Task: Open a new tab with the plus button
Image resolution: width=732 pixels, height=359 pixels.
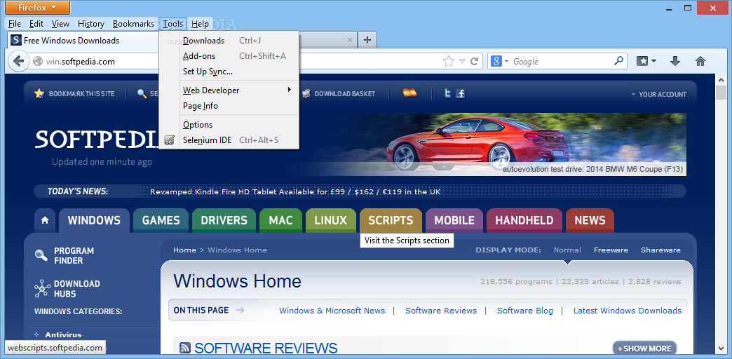Action: pos(367,40)
